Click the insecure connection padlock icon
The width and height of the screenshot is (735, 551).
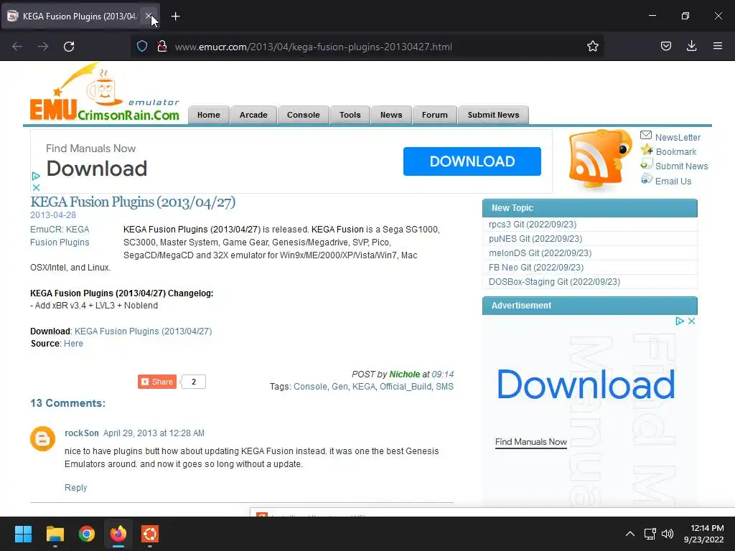click(x=162, y=46)
